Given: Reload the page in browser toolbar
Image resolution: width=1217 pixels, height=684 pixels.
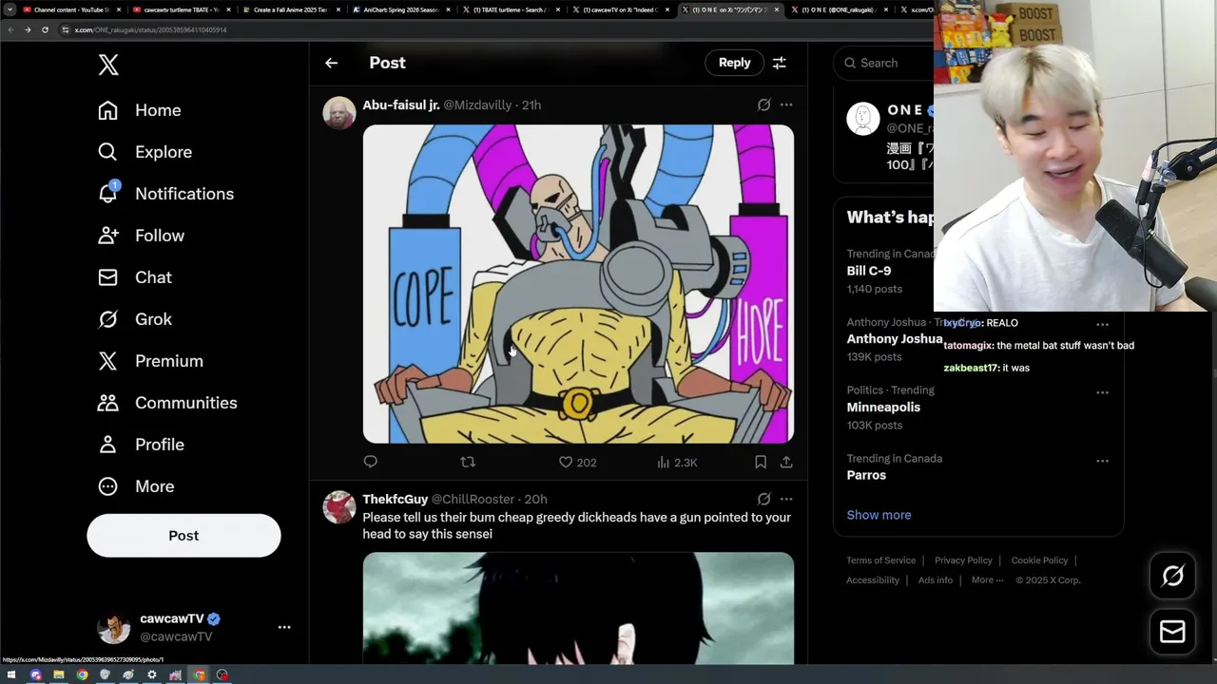Looking at the screenshot, I should click(x=45, y=29).
